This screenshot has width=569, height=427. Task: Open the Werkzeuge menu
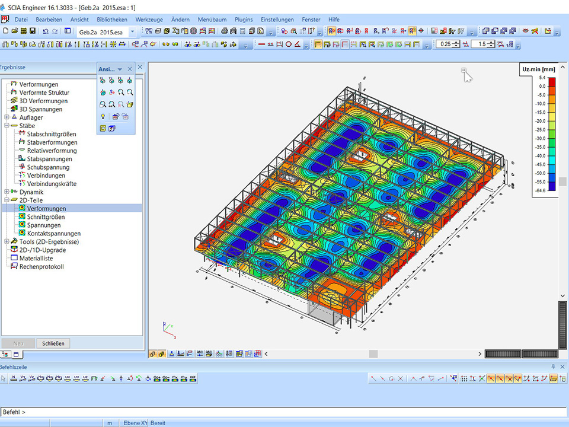pyautogui.click(x=149, y=20)
